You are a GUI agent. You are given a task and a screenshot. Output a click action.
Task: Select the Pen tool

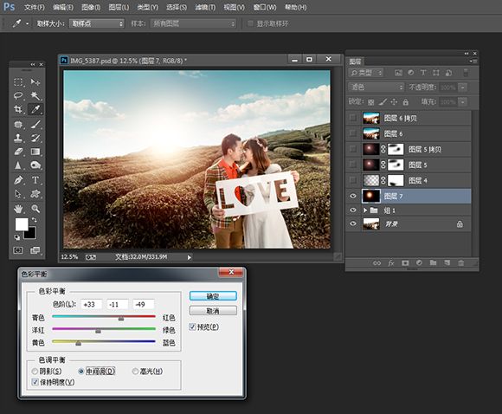(x=18, y=180)
